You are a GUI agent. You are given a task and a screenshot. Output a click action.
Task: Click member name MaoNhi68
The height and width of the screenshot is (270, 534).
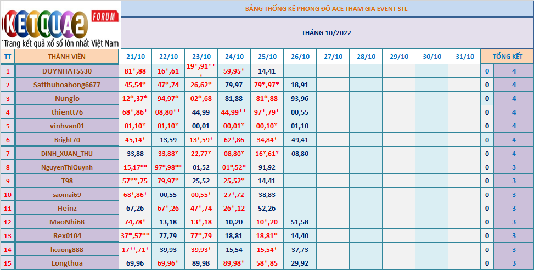point(66,222)
